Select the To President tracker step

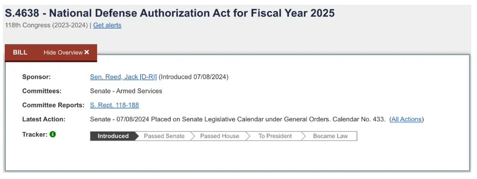tap(275, 136)
